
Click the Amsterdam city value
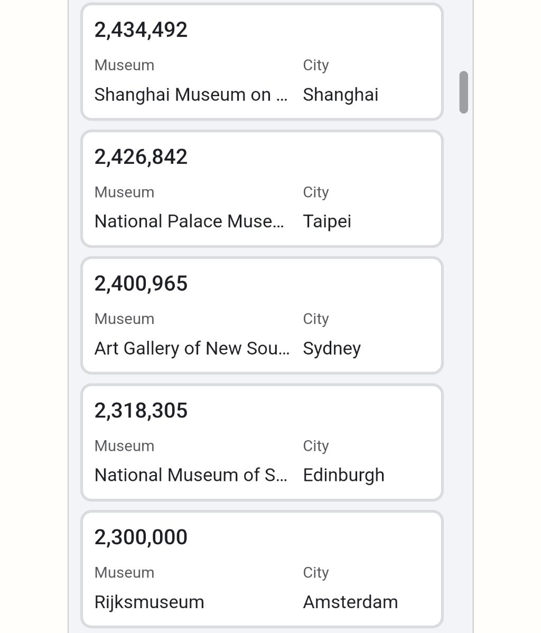[350, 602]
